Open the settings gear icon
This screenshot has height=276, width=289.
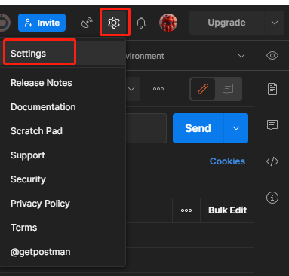coord(114,23)
